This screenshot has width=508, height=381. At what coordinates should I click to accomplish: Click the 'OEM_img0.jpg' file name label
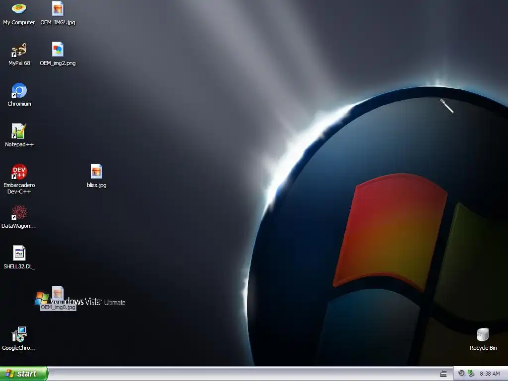[58, 307]
